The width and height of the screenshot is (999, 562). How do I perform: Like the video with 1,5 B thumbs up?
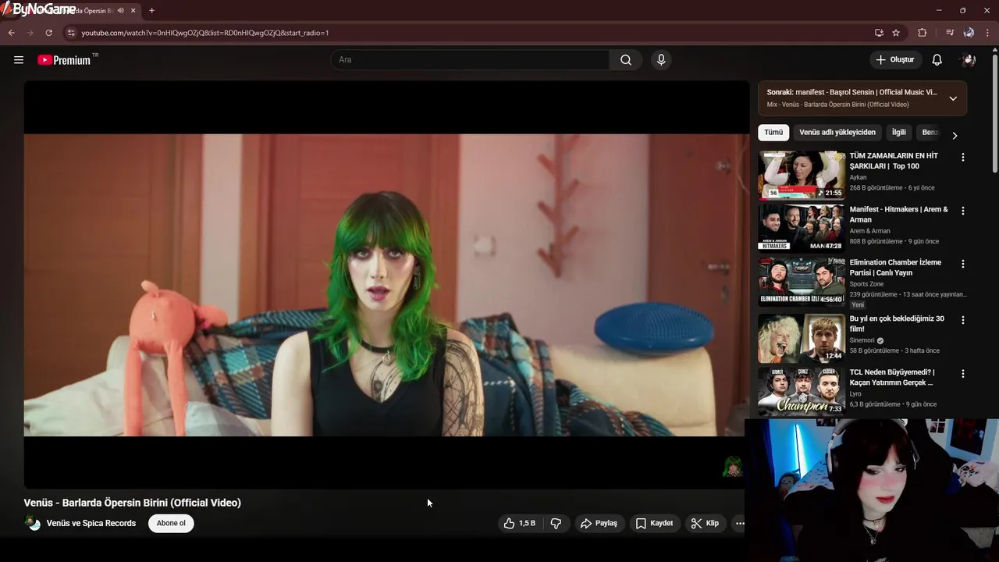[x=520, y=524]
